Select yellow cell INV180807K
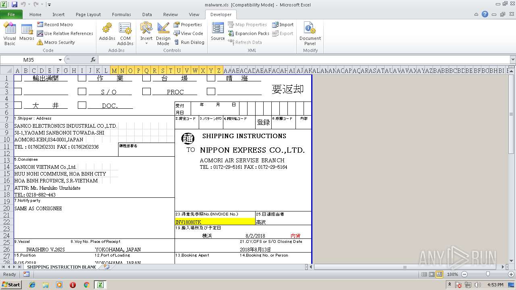Image resolution: width=516 pixels, height=290 pixels. point(215,222)
